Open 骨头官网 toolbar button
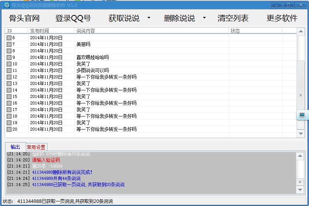The width and height of the screenshot is (309, 206). pyautogui.click(x=24, y=18)
